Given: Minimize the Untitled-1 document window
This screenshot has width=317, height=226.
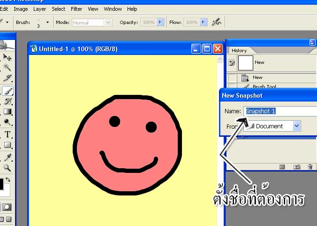Looking at the screenshot, I should tap(196, 49).
